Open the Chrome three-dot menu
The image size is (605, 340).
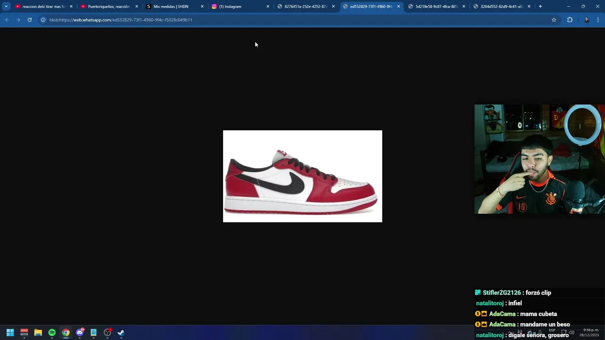[598, 20]
